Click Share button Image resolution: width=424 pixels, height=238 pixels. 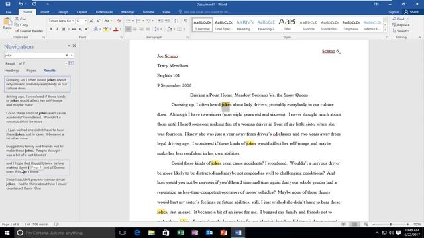pos(411,12)
